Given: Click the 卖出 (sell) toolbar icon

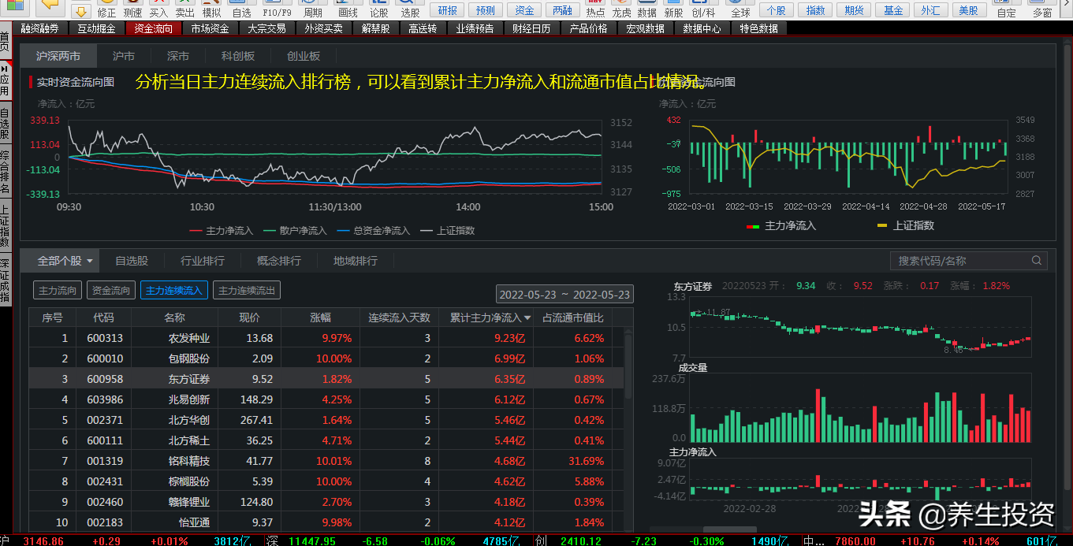Looking at the screenshot, I should coord(184,9).
